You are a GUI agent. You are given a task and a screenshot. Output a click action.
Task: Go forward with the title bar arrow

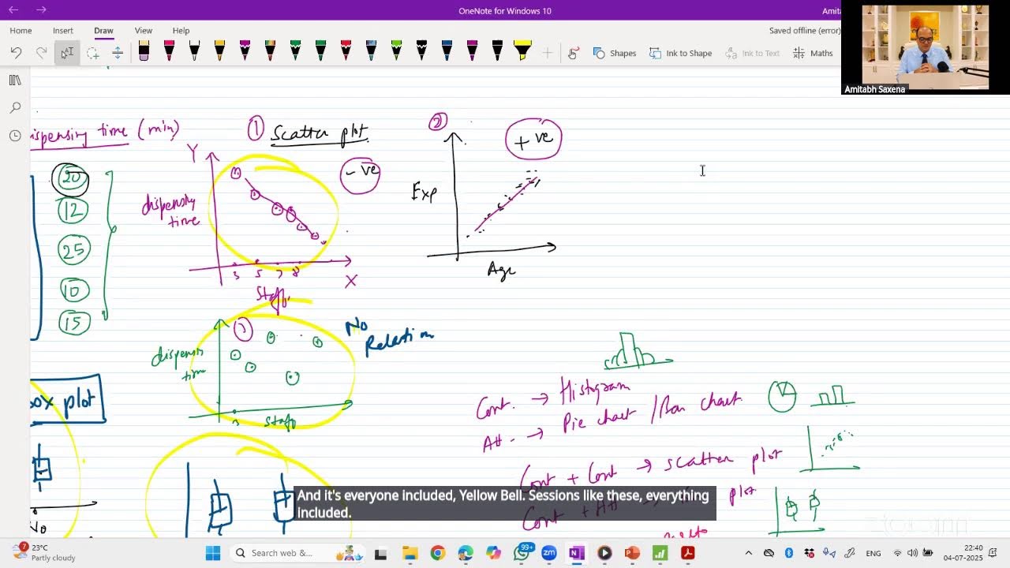[x=41, y=10]
